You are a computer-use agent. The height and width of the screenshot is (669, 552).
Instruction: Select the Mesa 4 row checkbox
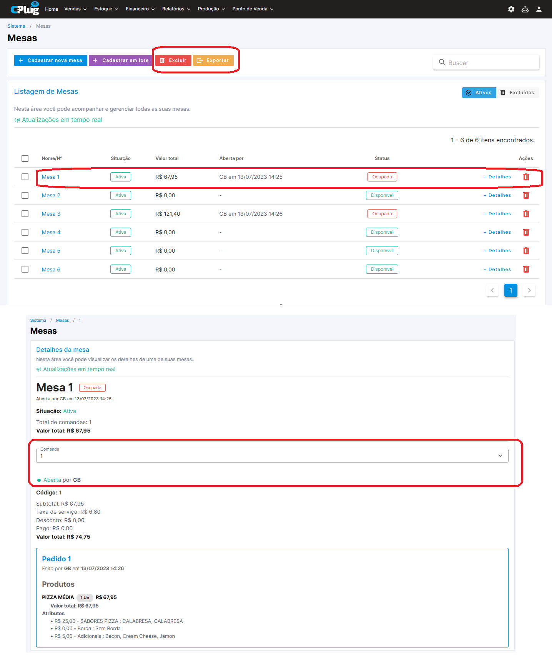25,232
